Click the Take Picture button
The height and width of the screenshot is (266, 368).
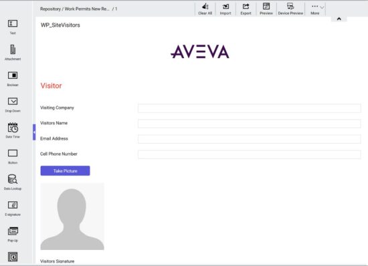(65, 171)
